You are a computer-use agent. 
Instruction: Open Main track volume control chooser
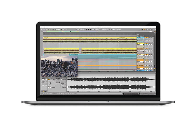tap(141, 40)
